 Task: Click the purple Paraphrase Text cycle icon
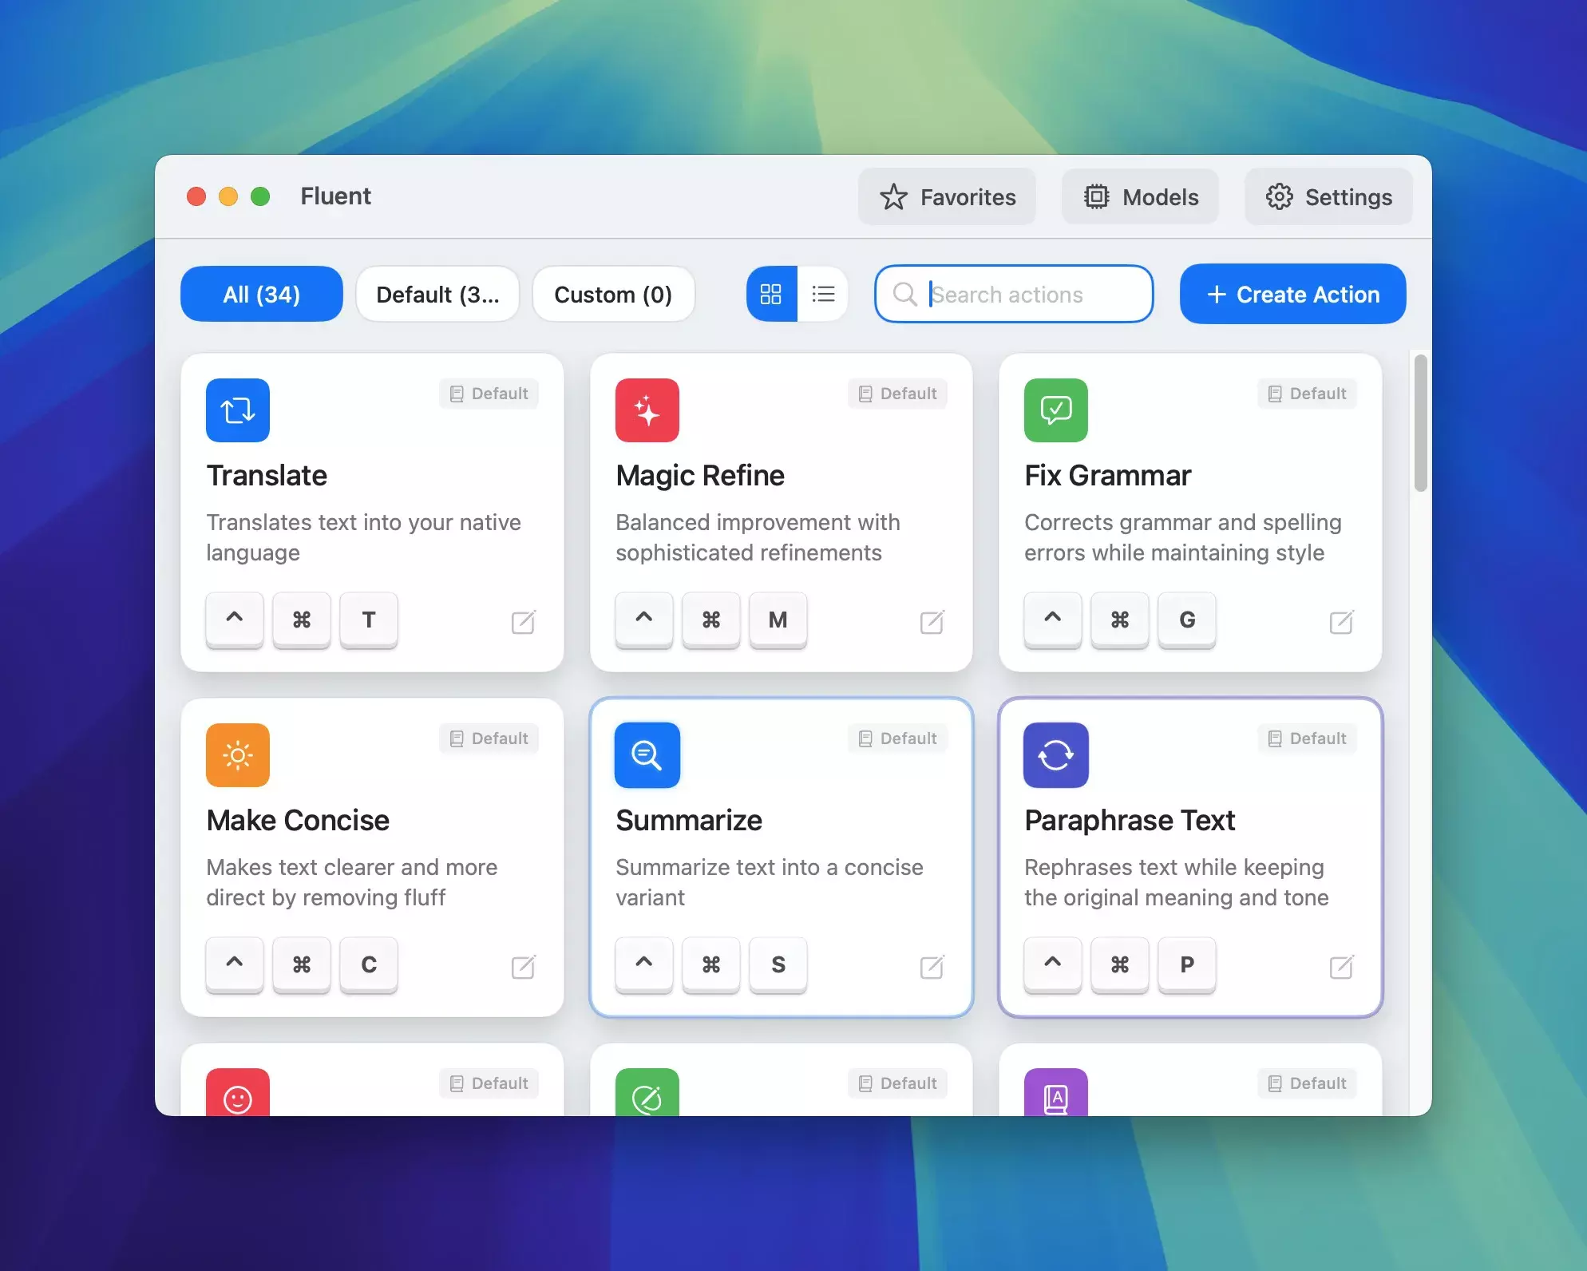pyautogui.click(x=1055, y=755)
